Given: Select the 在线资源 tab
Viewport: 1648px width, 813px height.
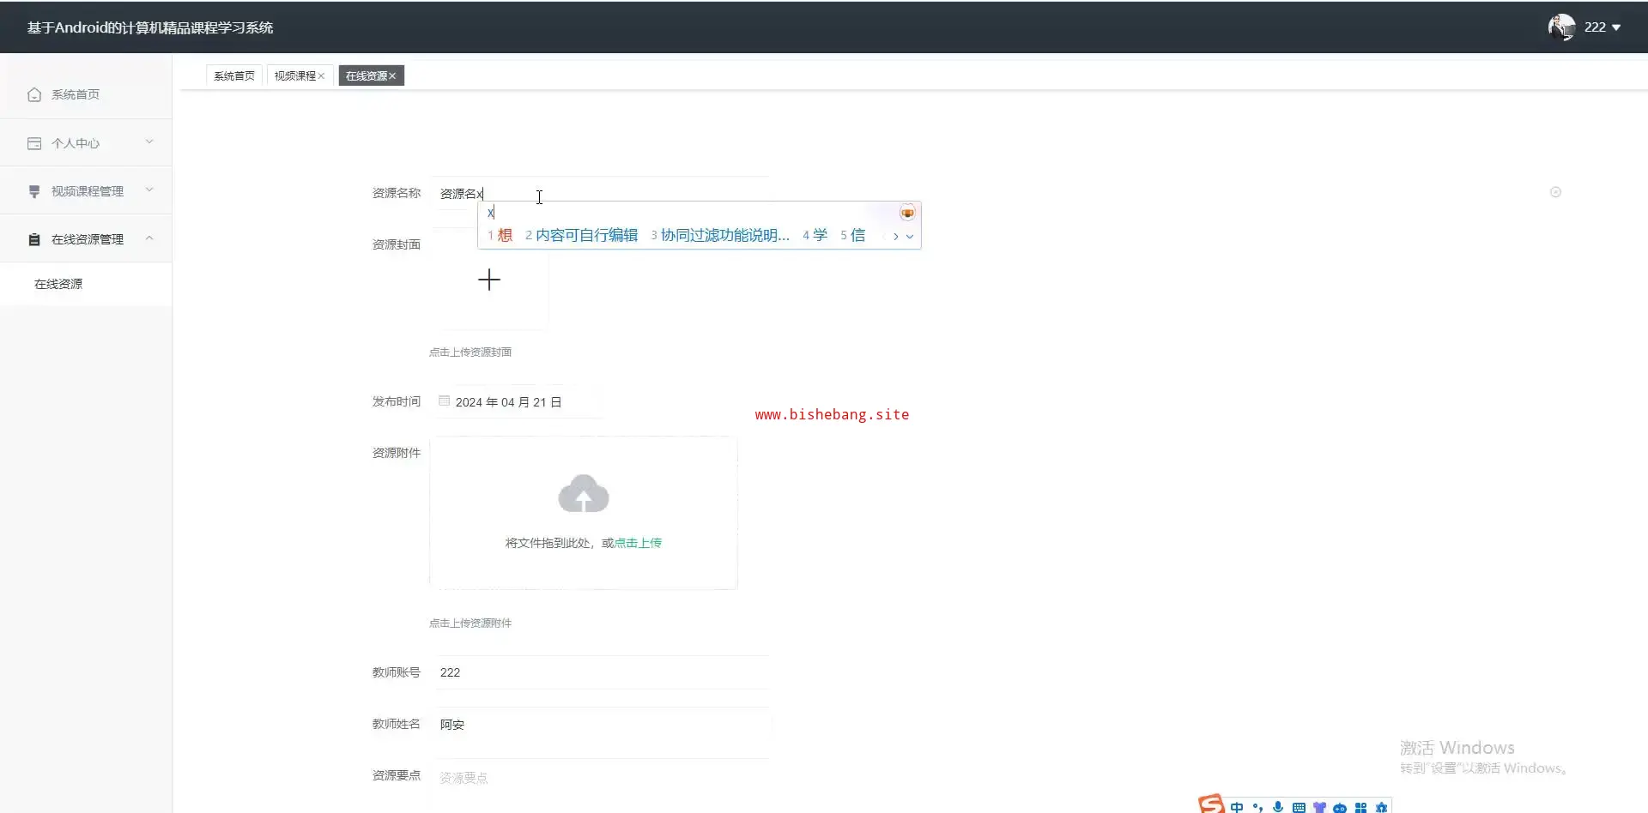Looking at the screenshot, I should point(371,76).
